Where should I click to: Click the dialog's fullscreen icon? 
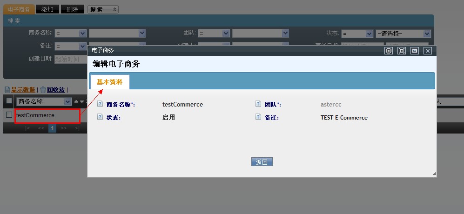tap(402, 51)
